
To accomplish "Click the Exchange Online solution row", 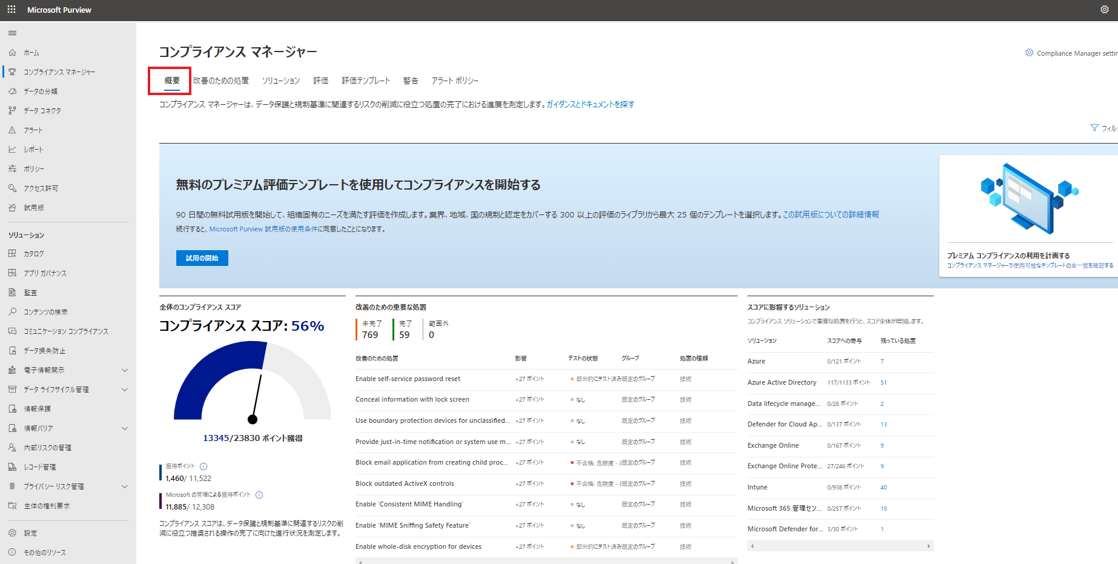I will coord(841,446).
